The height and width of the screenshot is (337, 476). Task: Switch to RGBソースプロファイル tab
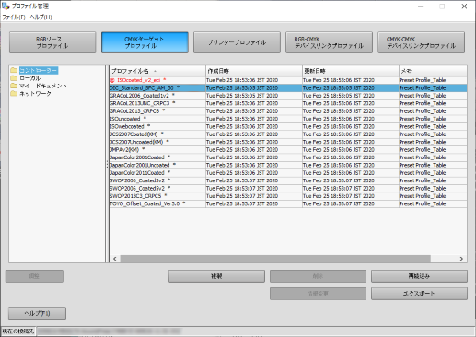coord(52,42)
